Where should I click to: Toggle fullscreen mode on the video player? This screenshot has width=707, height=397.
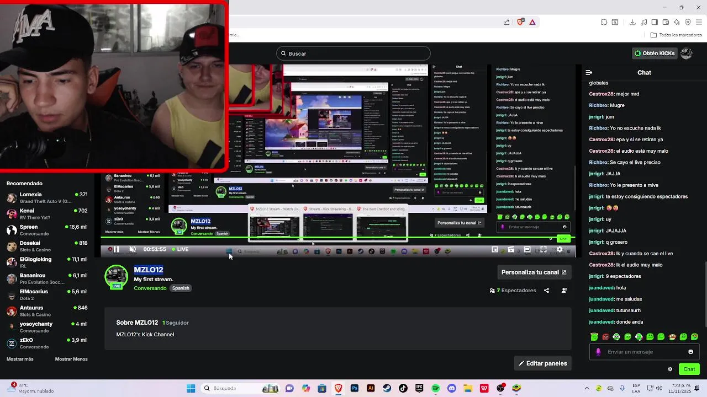(544, 250)
